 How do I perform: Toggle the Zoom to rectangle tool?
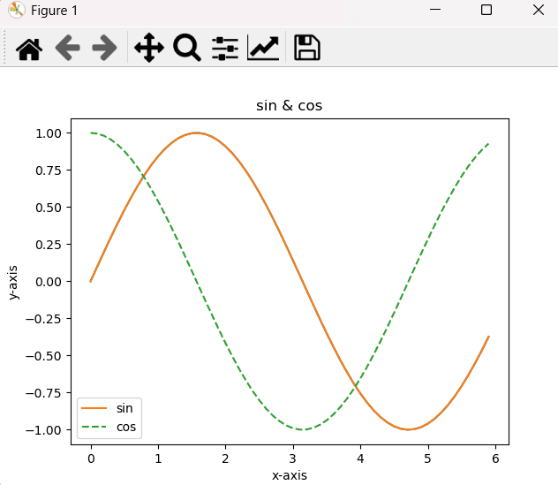click(187, 49)
